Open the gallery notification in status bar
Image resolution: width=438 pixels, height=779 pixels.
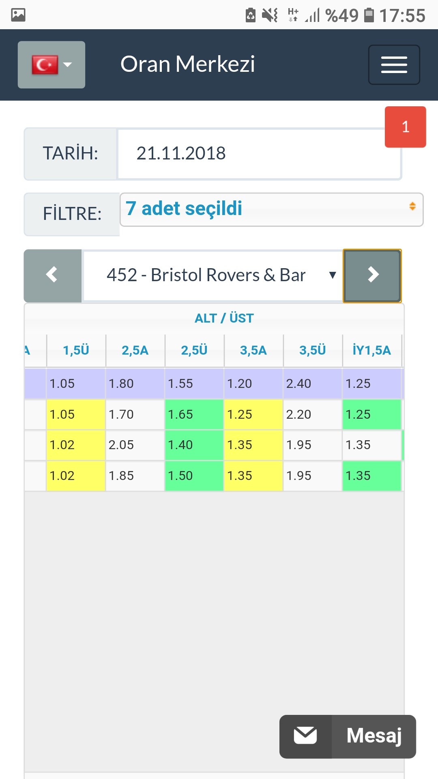coord(18,15)
